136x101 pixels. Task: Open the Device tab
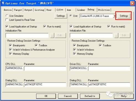(8, 10)
